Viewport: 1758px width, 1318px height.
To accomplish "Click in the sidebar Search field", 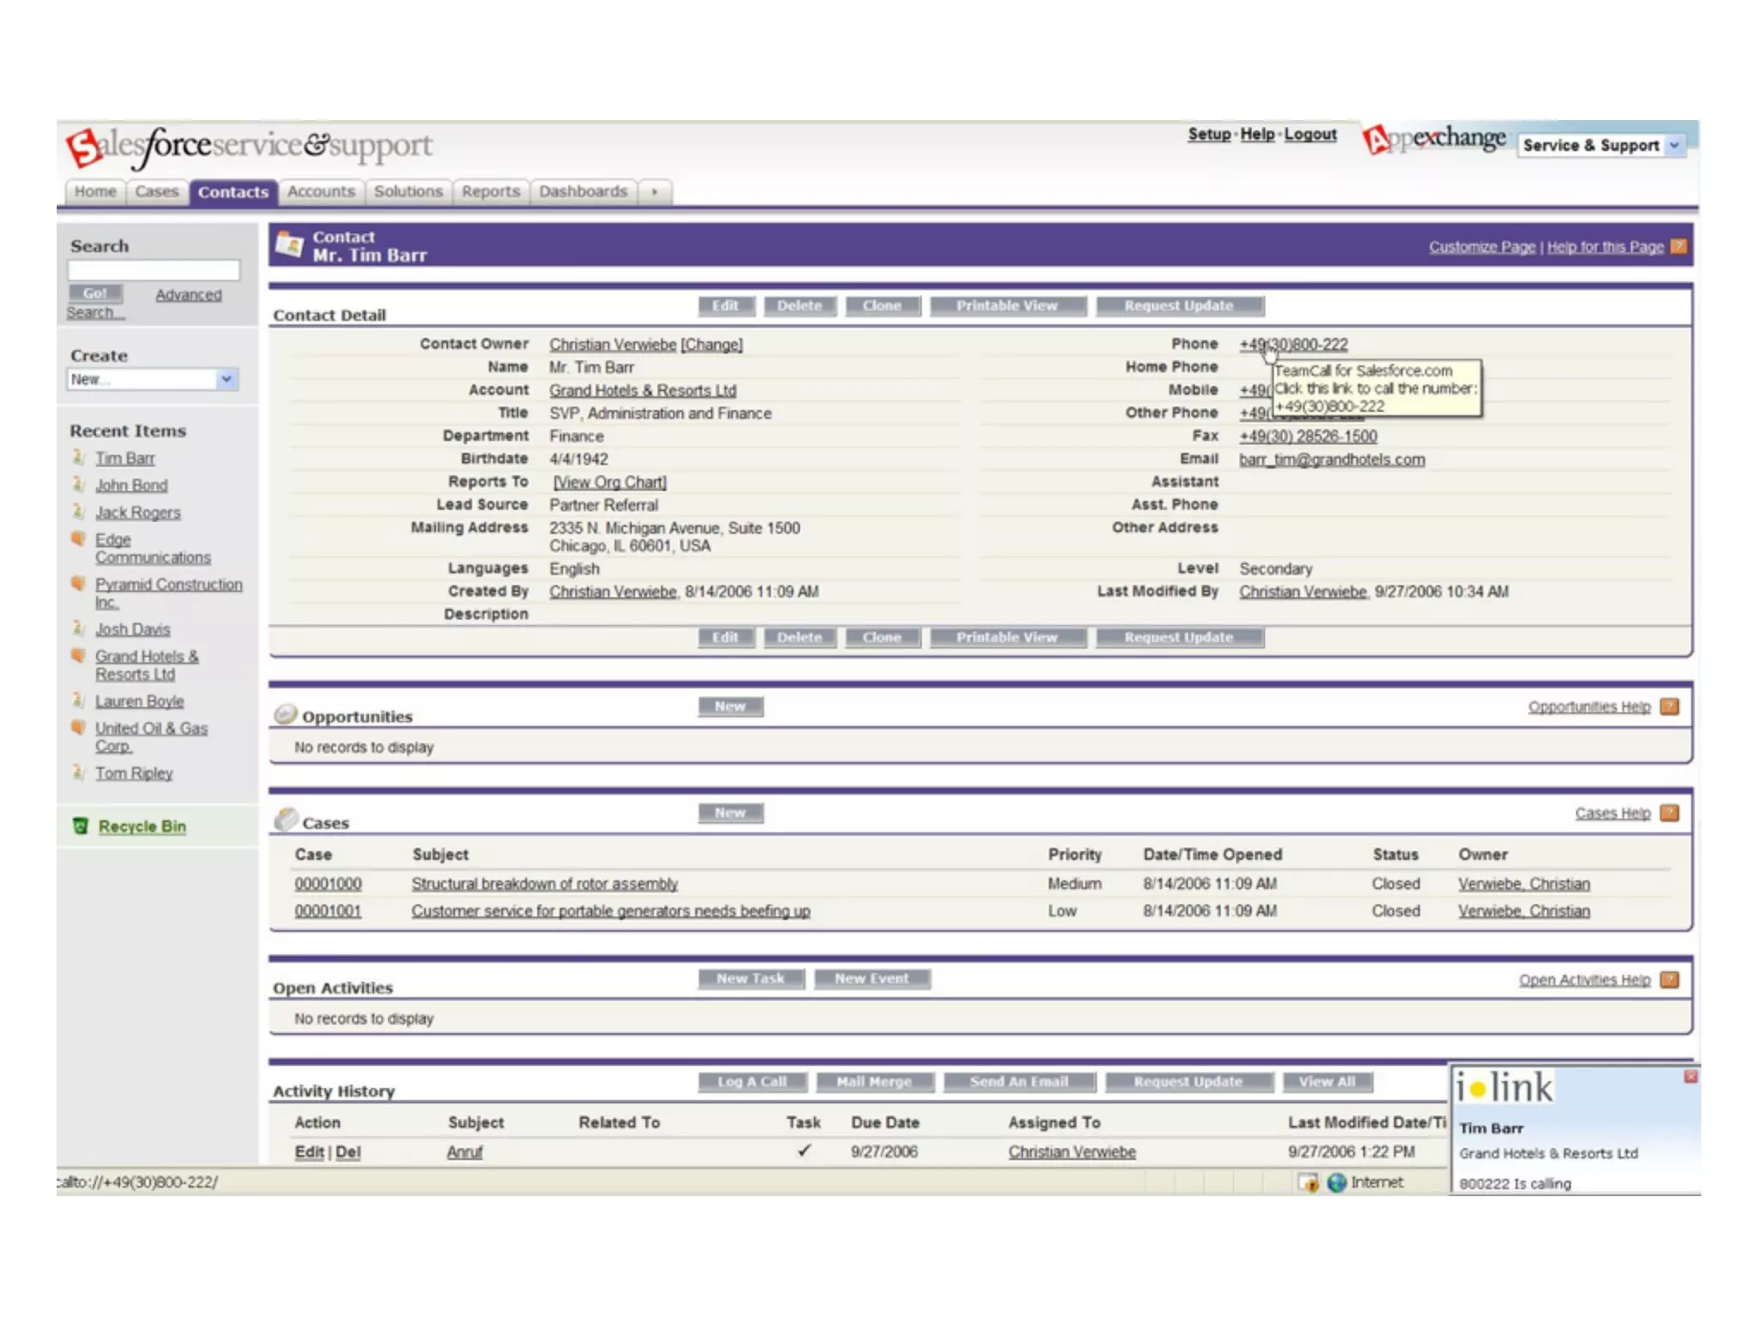I will point(154,270).
